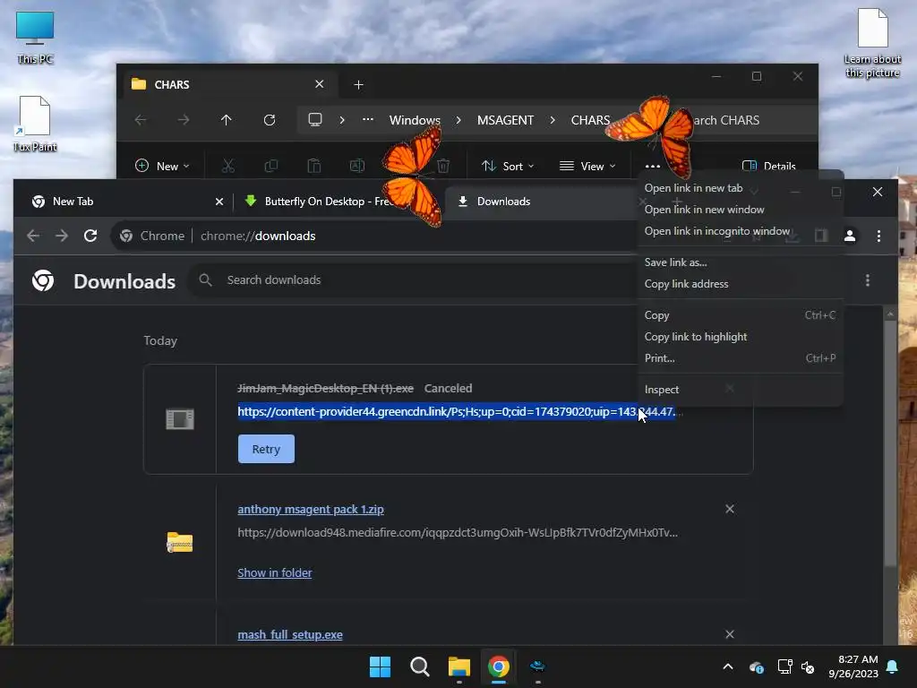917x688 pixels.
Task: Open Chrome profile avatar icon
Action: click(x=850, y=236)
